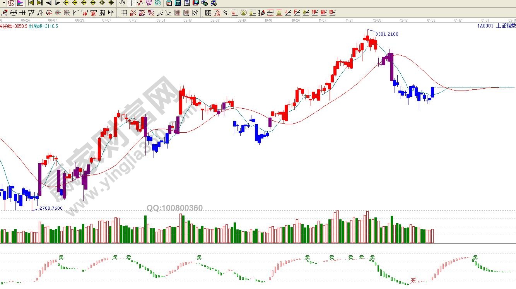Click the rightmost 卖 sell signal marker
This screenshot has width=516, height=289.
[475, 257]
